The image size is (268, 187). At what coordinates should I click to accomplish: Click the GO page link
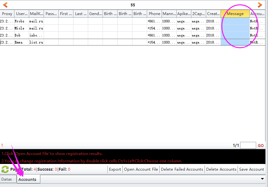coord(261,145)
